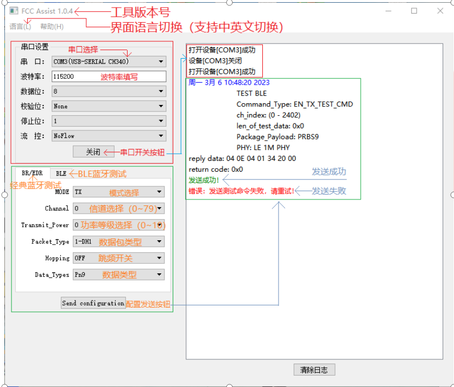
Task: Expand the 串口 COM3 port dropdown
Action: coord(109,61)
